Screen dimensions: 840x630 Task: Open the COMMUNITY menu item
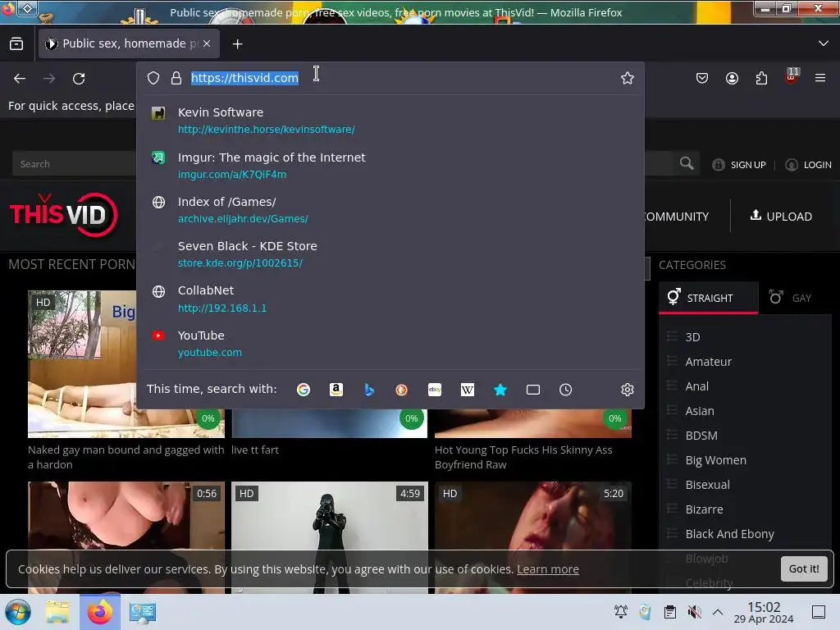pos(676,217)
